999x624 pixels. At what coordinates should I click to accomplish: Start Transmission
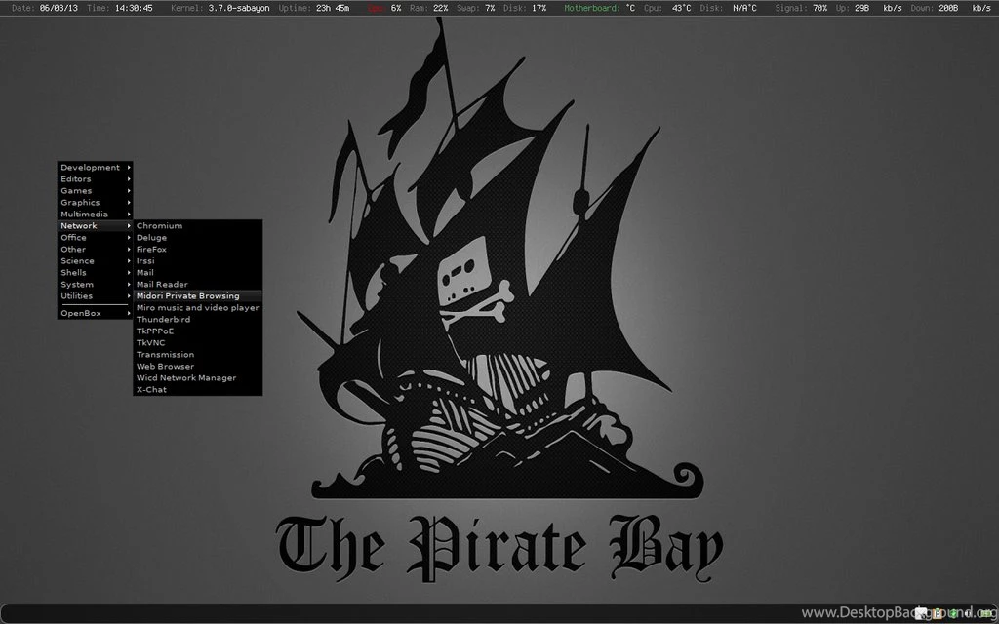click(x=165, y=354)
